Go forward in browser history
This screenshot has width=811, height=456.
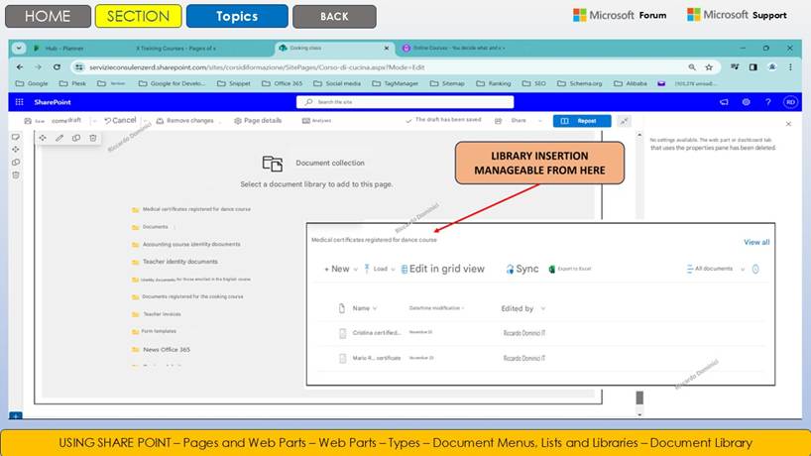[x=39, y=67]
